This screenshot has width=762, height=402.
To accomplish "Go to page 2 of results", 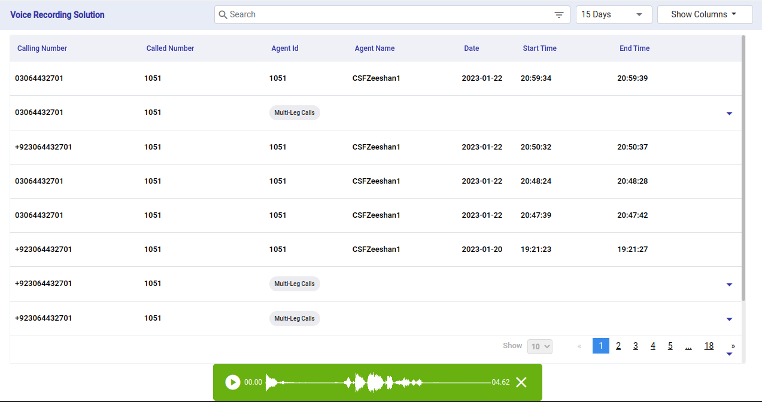I will [618, 346].
